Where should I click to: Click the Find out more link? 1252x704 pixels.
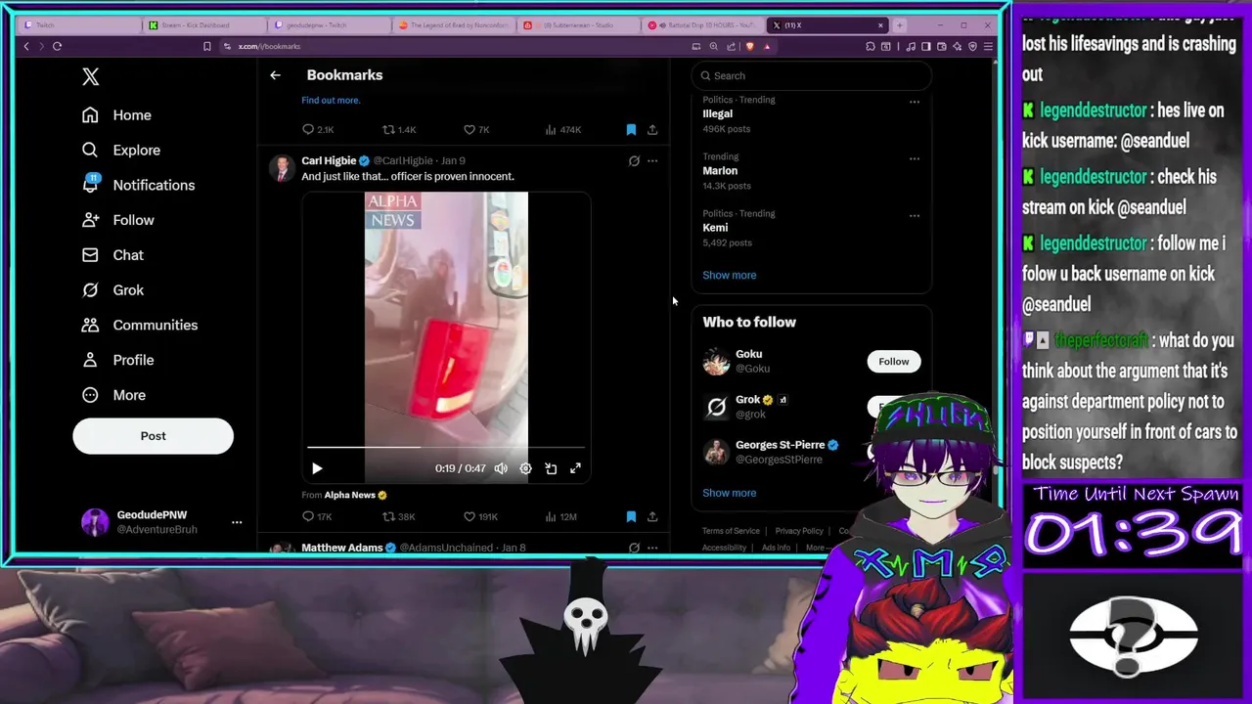[x=331, y=100]
